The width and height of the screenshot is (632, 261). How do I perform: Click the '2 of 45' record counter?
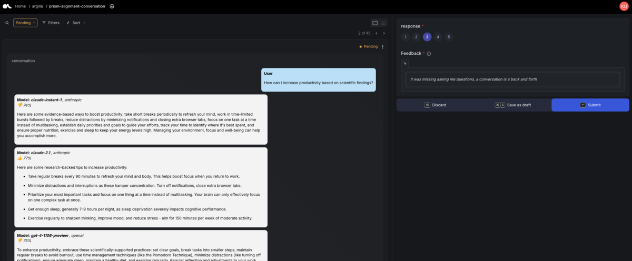(364, 33)
